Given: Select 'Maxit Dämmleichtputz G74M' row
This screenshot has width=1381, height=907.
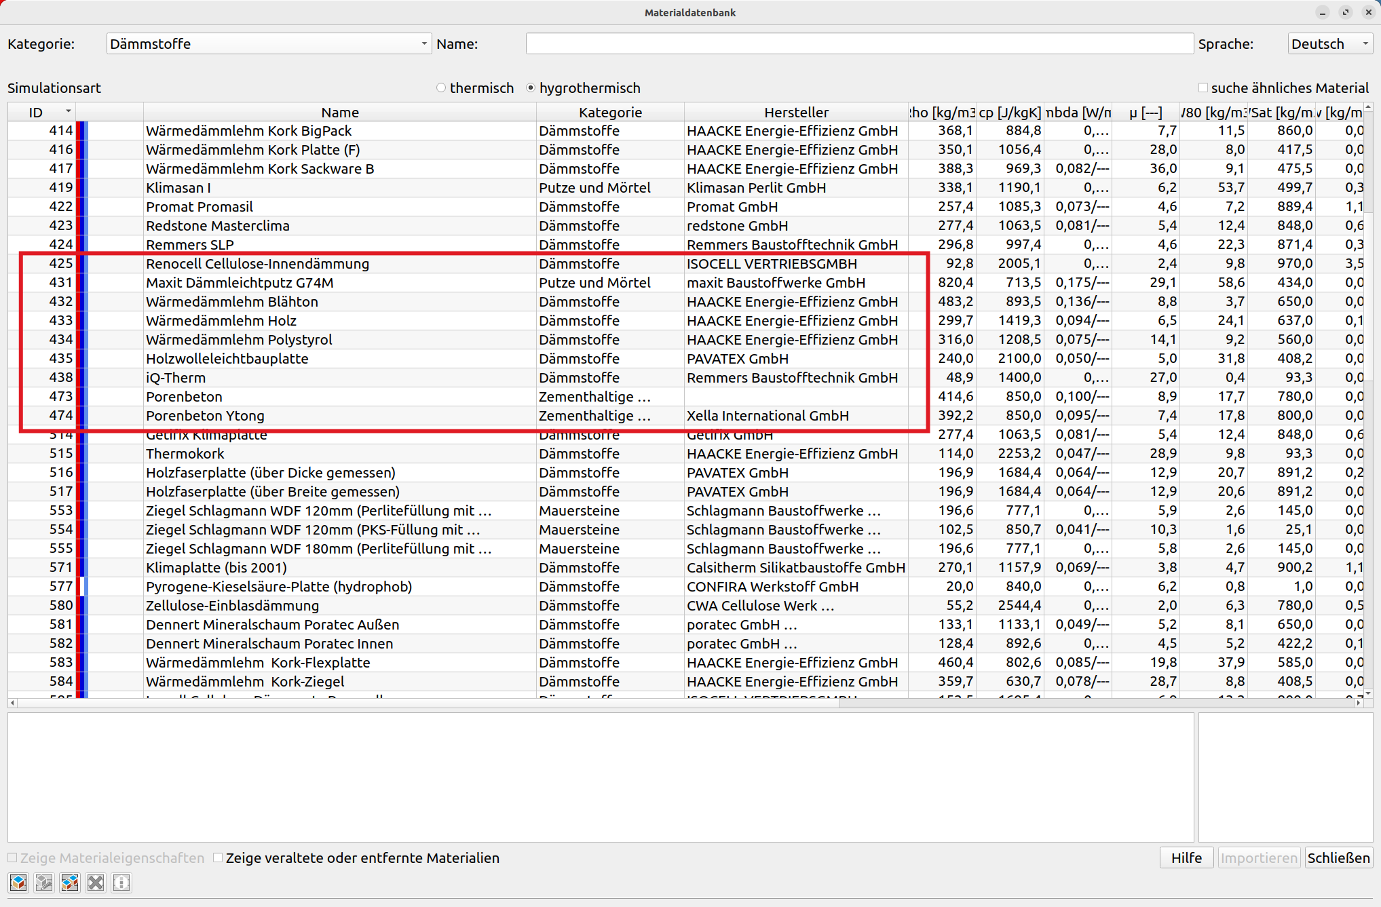Looking at the screenshot, I should click(x=685, y=282).
